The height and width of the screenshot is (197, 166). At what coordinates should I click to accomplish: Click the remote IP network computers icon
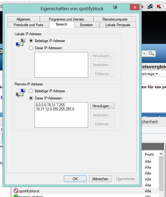[x=21, y=93]
